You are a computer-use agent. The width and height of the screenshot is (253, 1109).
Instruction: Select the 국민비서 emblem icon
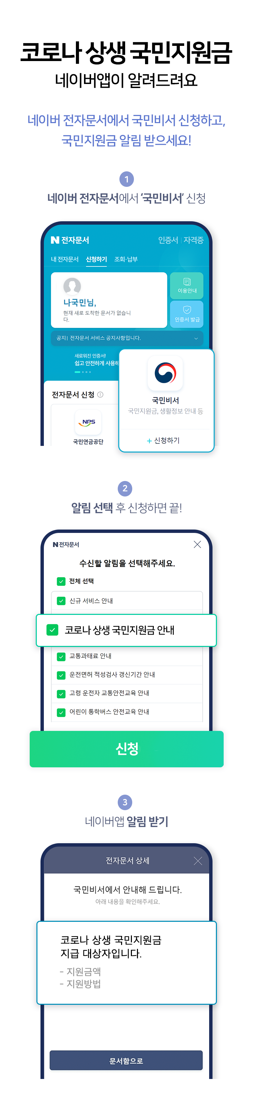click(165, 373)
